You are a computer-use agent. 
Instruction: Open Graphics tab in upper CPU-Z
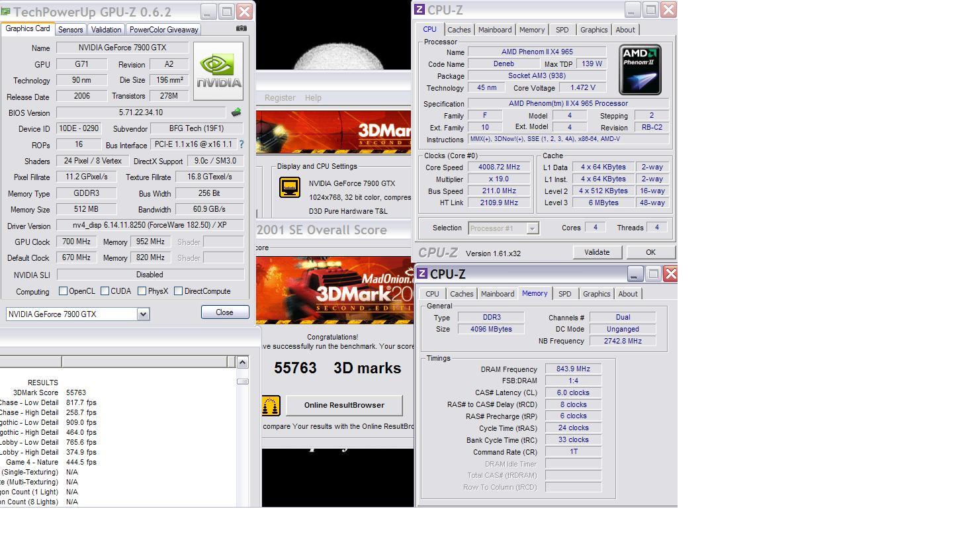pos(594,30)
